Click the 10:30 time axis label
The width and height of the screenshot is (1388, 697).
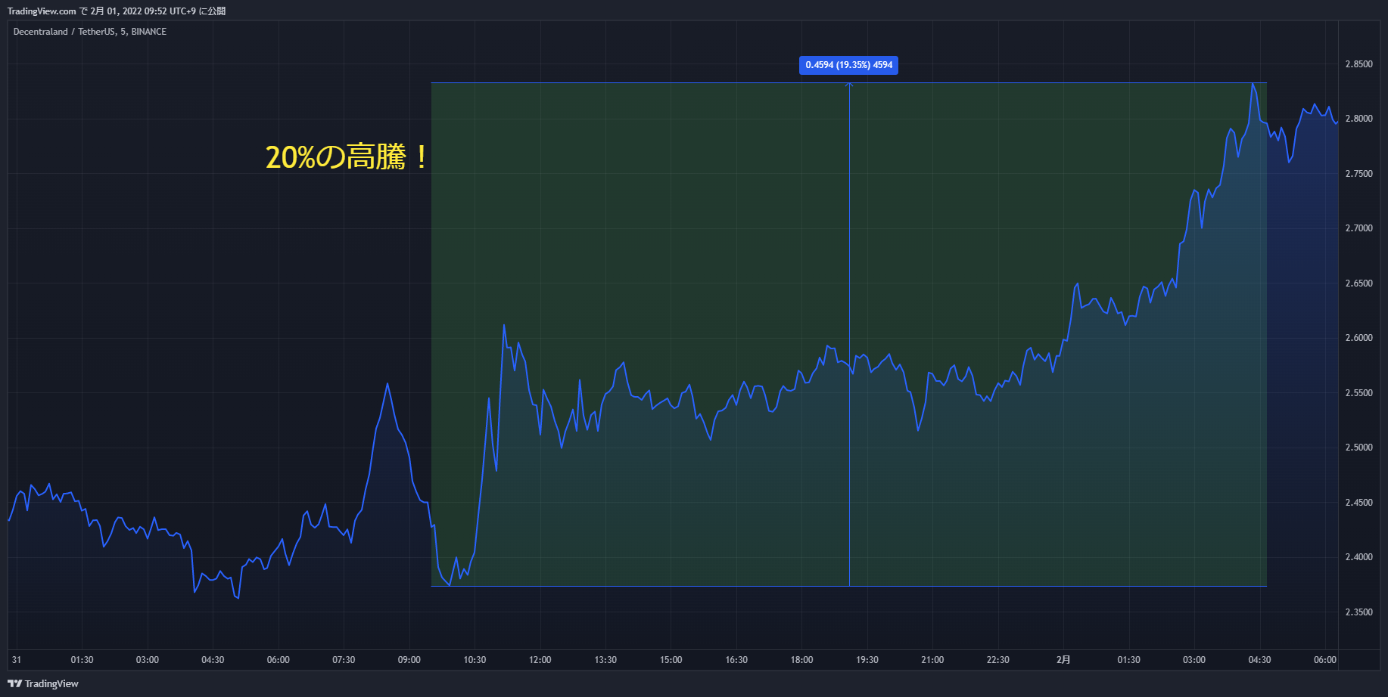click(x=475, y=660)
